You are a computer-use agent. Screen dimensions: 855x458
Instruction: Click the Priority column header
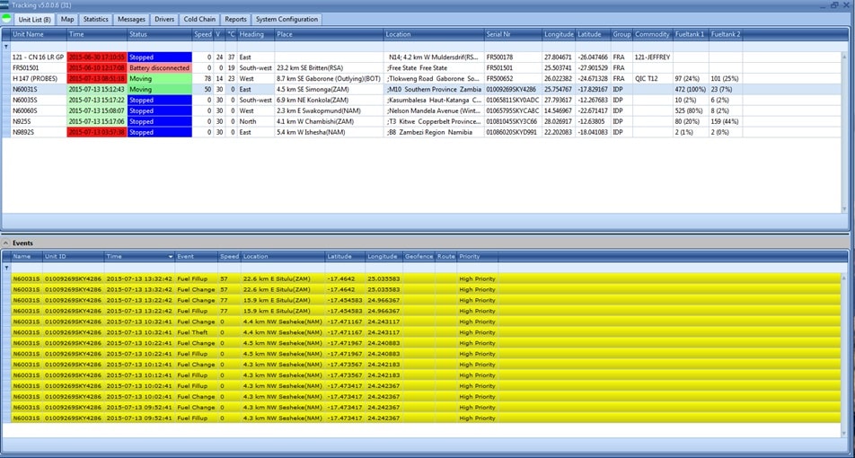coord(477,256)
